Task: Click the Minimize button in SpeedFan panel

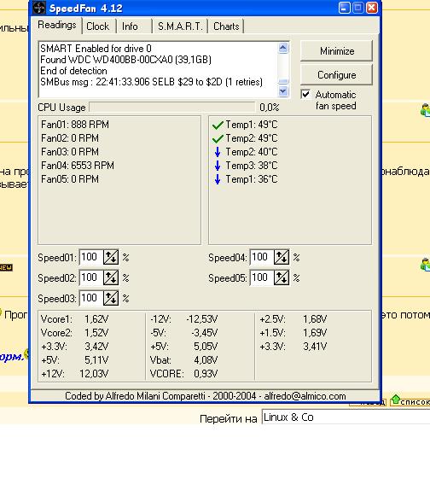Action: point(337,51)
